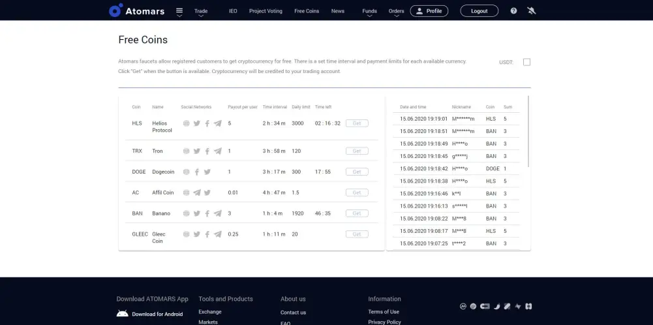Click Download for Android link

pyautogui.click(x=157, y=314)
